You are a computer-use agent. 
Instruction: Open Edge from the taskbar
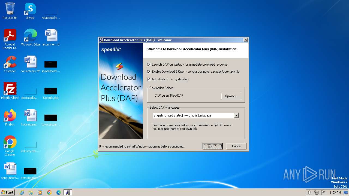(59, 192)
